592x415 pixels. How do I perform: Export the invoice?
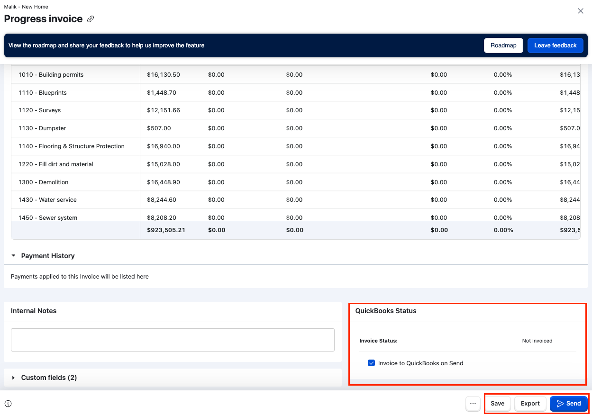530,404
